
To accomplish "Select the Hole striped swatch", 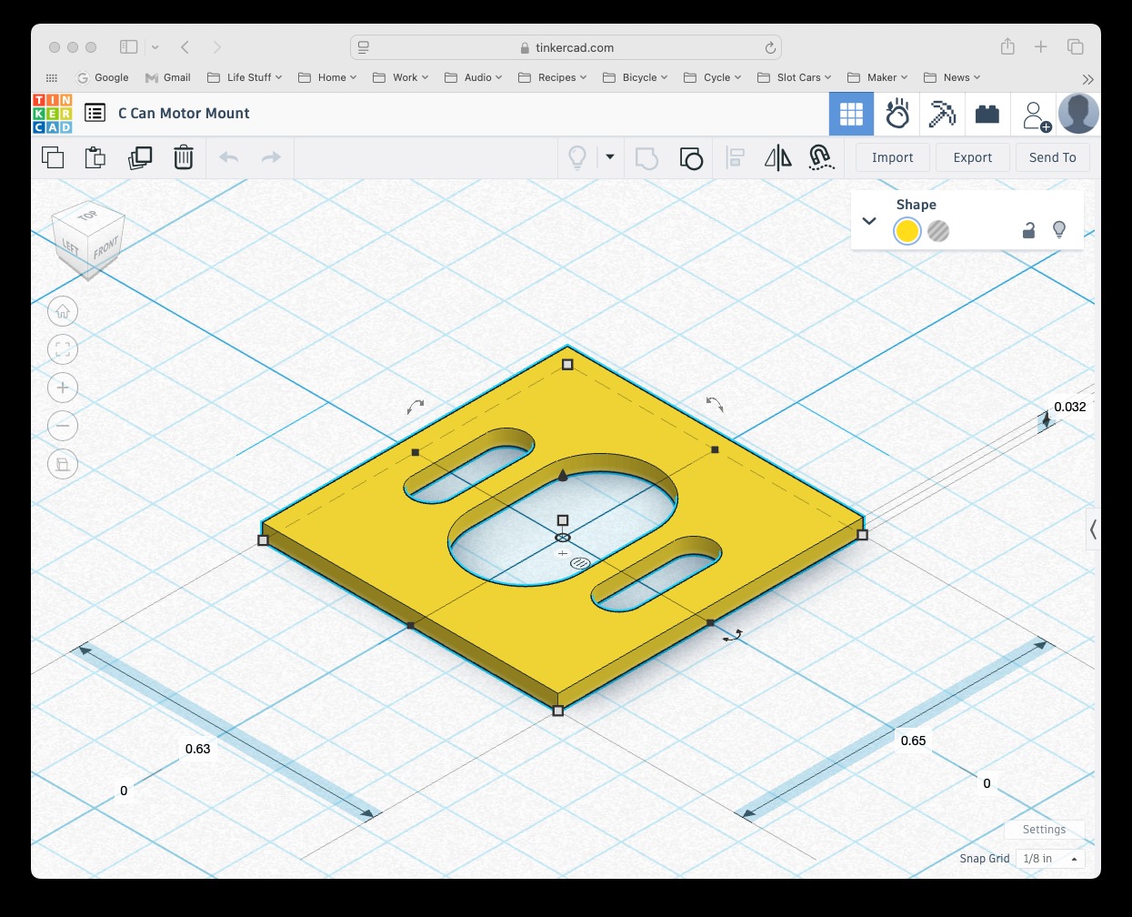I will click(938, 231).
